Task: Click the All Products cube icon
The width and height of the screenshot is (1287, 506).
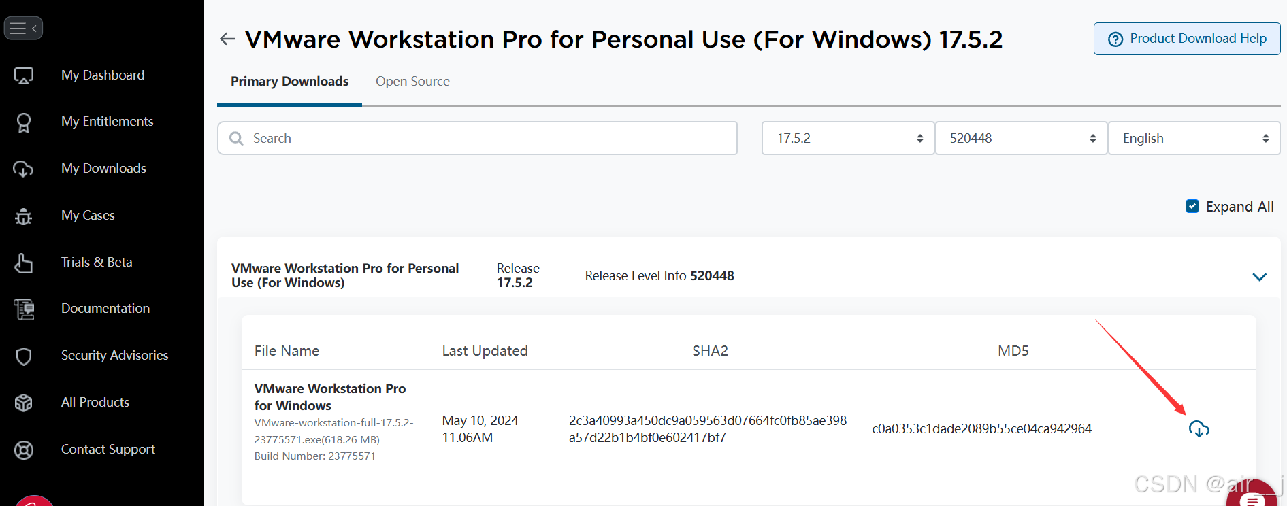Action: coord(24,403)
